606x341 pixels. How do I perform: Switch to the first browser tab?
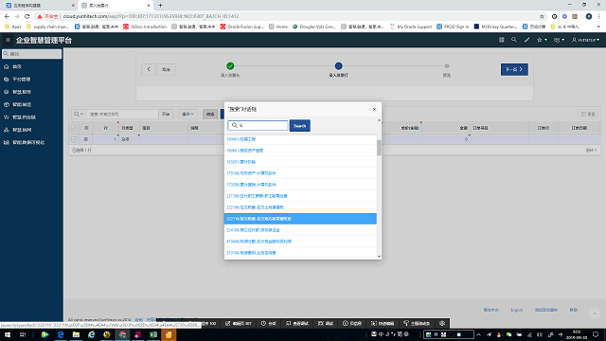point(39,6)
